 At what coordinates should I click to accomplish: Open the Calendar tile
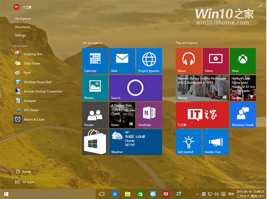(95, 61)
